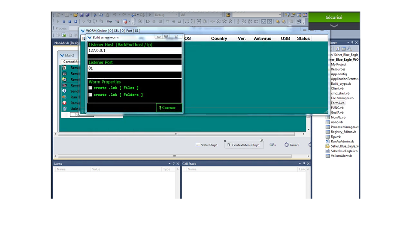Pin the Autos panel
The height and width of the screenshot is (231, 412).
[x=173, y=164]
